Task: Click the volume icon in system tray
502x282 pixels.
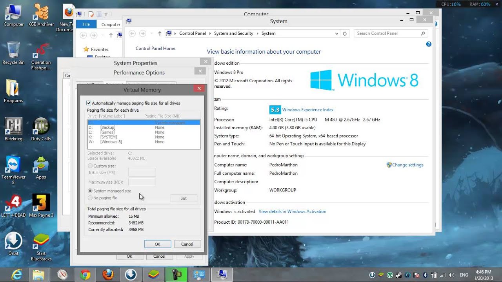Action: pyautogui.click(x=451, y=275)
